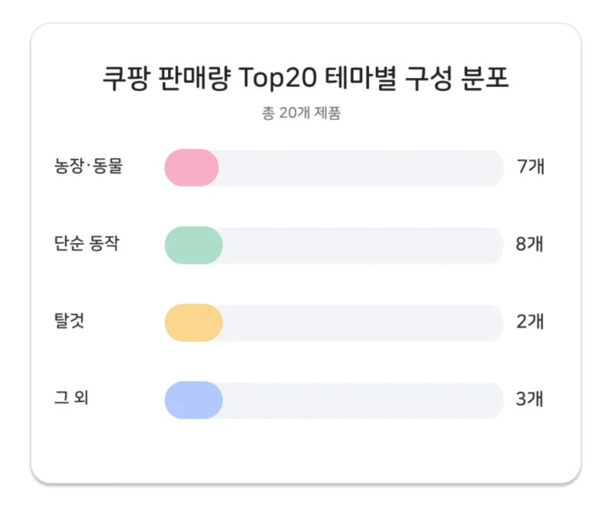Click the yellow 탈것 bar fill

[194, 323]
